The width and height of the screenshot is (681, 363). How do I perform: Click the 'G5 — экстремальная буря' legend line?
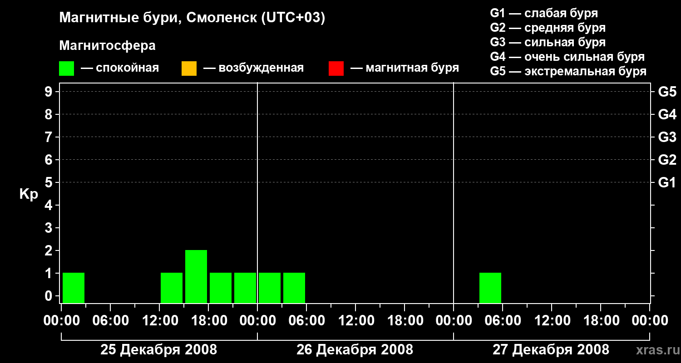pyautogui.click(x=568, y=72)
